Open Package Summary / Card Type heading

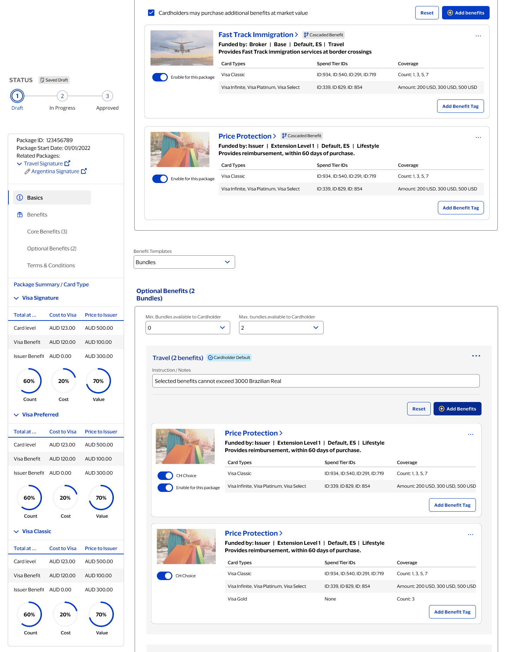(x=51, y=284)
